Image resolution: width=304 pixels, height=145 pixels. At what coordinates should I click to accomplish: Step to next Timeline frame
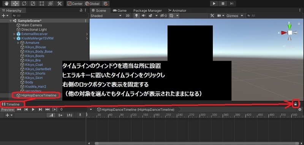(40, 110)
